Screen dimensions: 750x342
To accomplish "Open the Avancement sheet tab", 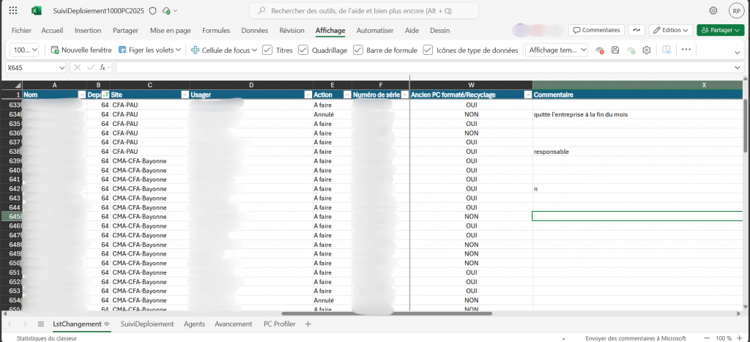I will [234, 324].
